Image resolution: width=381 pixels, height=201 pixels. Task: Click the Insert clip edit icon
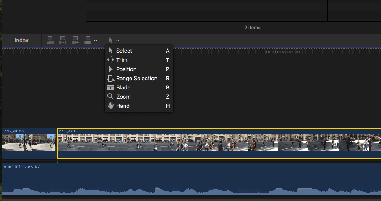[x=63, y=40]
